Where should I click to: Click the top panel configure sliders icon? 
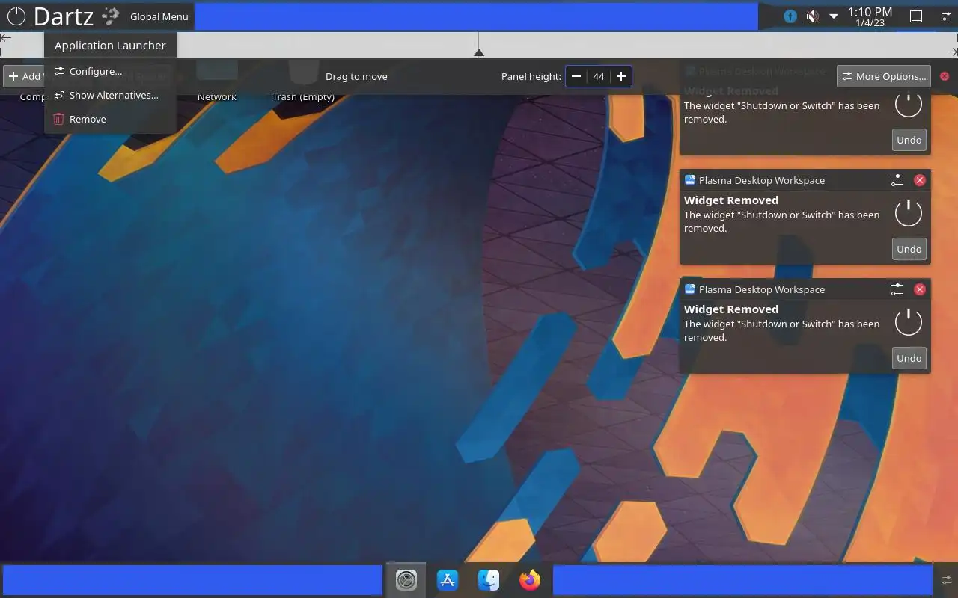pos(947,16)
